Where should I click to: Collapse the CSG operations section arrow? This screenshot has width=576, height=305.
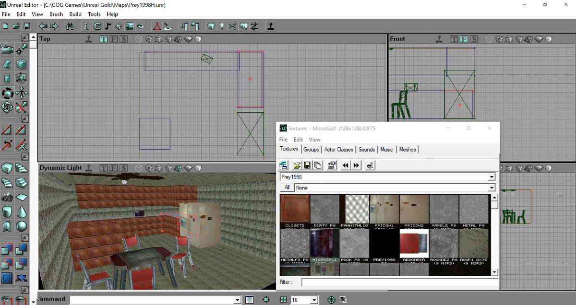[x=24, y=238]
